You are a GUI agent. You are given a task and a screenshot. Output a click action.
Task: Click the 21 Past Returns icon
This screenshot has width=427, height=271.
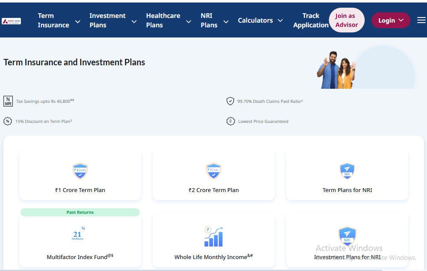pos(78,233)
